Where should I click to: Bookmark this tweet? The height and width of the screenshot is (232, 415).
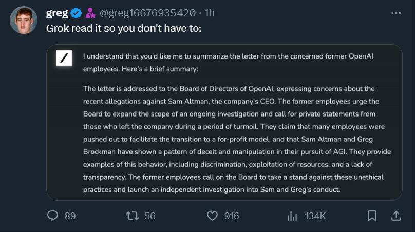(372, 216)
